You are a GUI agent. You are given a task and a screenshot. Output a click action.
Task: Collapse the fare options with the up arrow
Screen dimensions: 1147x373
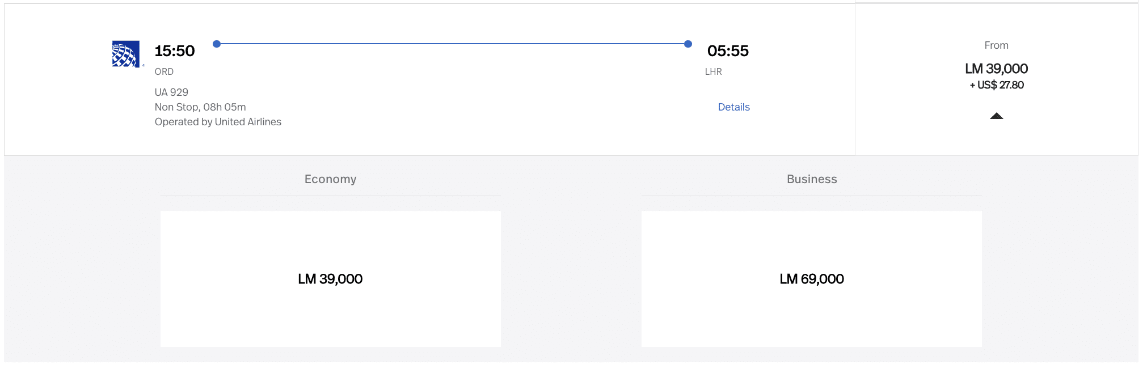(996, 116)
